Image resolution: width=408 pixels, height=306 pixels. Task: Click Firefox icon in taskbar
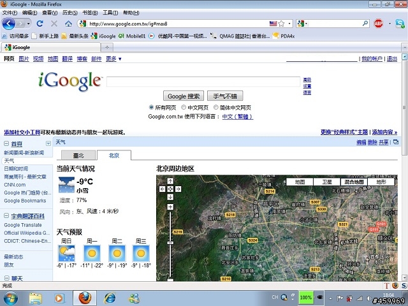[85, 298]
